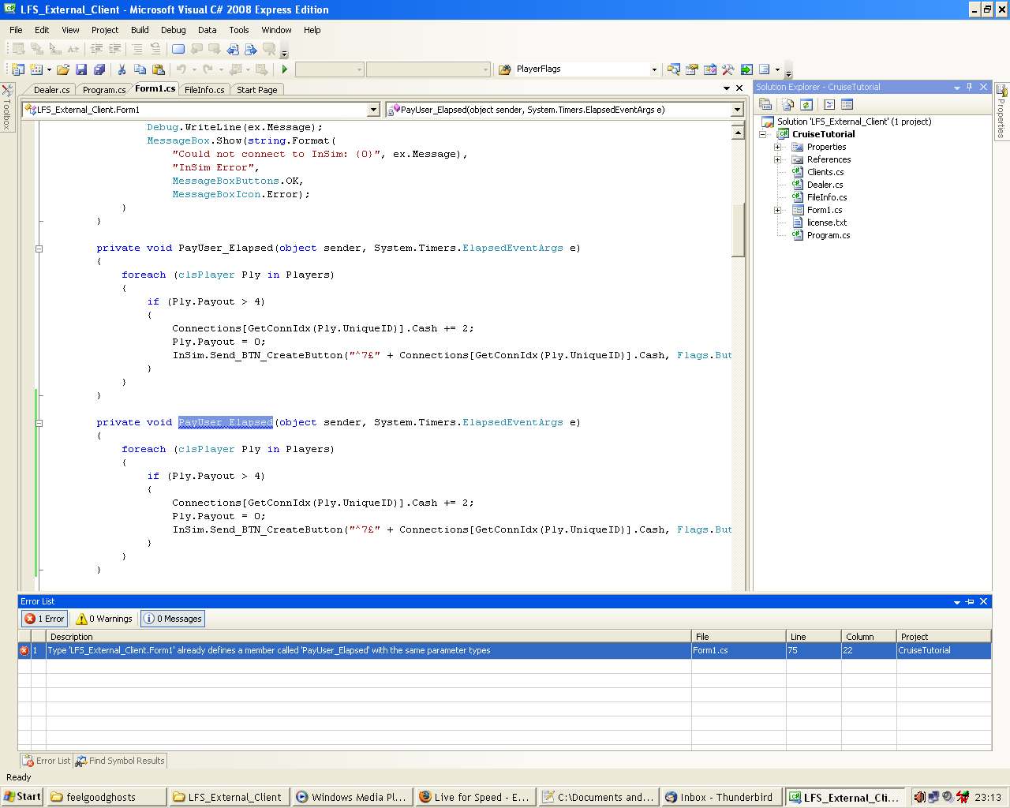Click Show All Files in Solution Explorer

(787, 104)
